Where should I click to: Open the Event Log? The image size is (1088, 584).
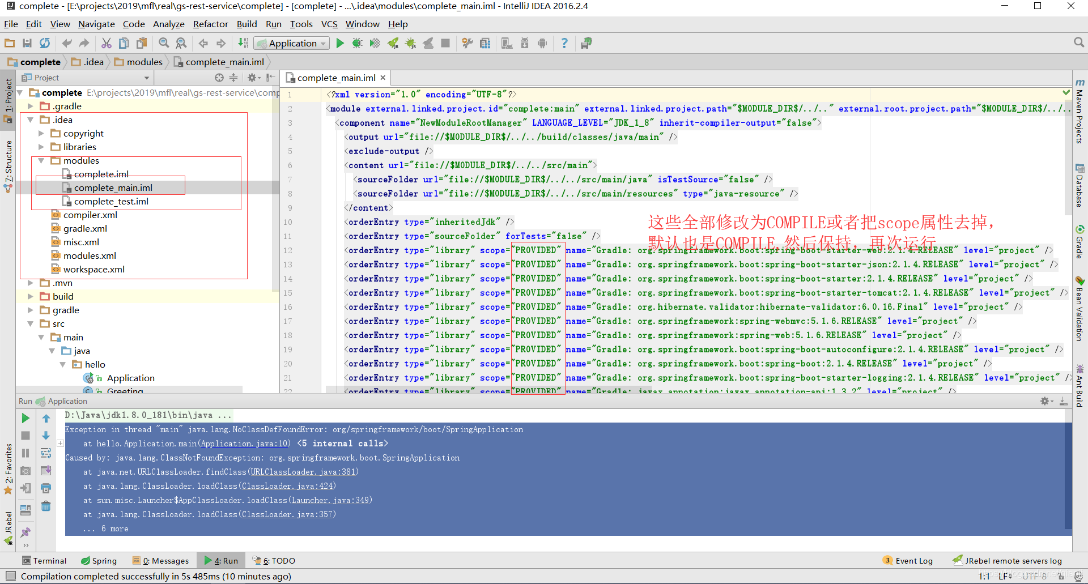click(x=913, y=560)
